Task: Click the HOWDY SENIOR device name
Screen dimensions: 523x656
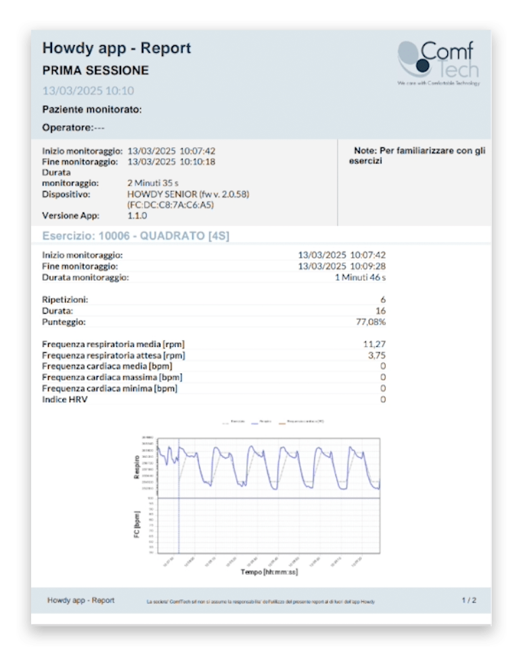Action: (x=188, y=193)
